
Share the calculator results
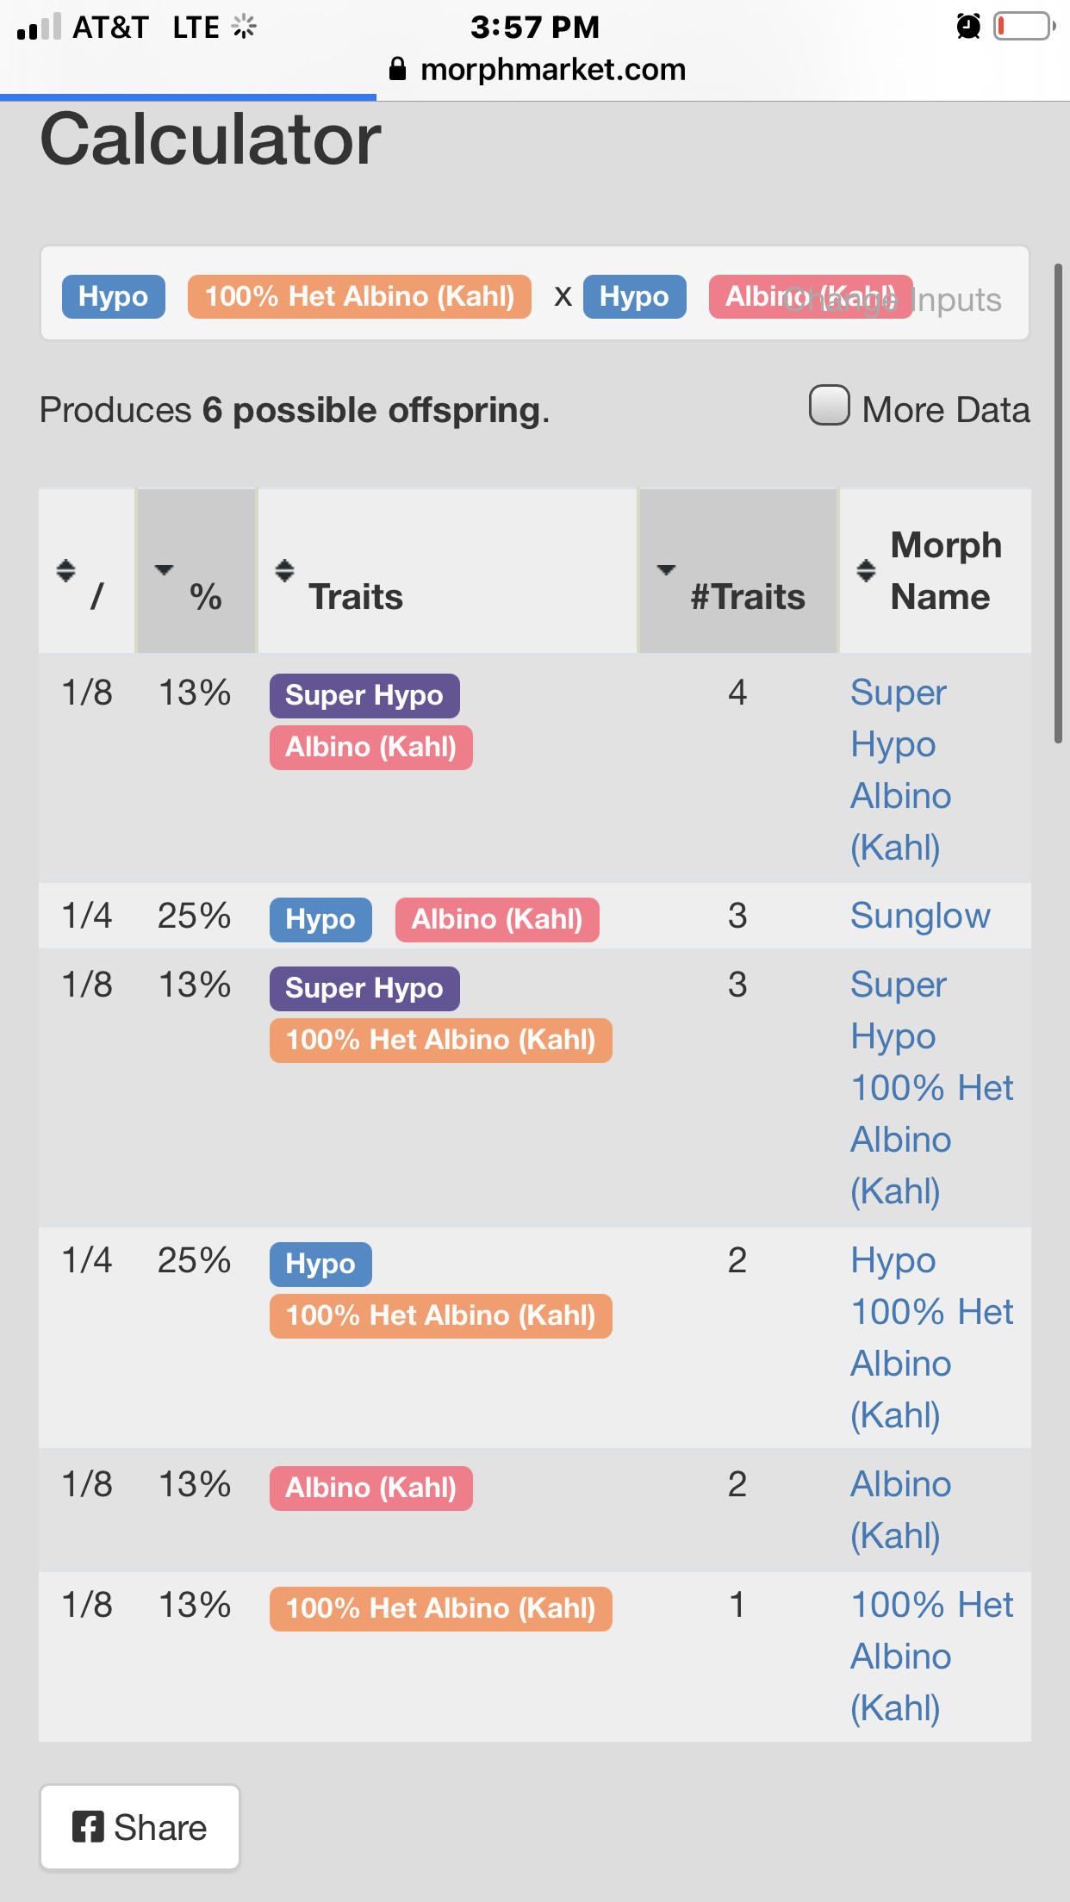coord(140,1827)
